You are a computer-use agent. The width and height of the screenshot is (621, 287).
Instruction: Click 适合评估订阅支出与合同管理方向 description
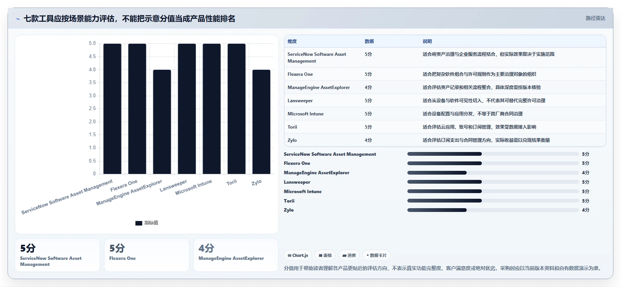pos(486,140)
